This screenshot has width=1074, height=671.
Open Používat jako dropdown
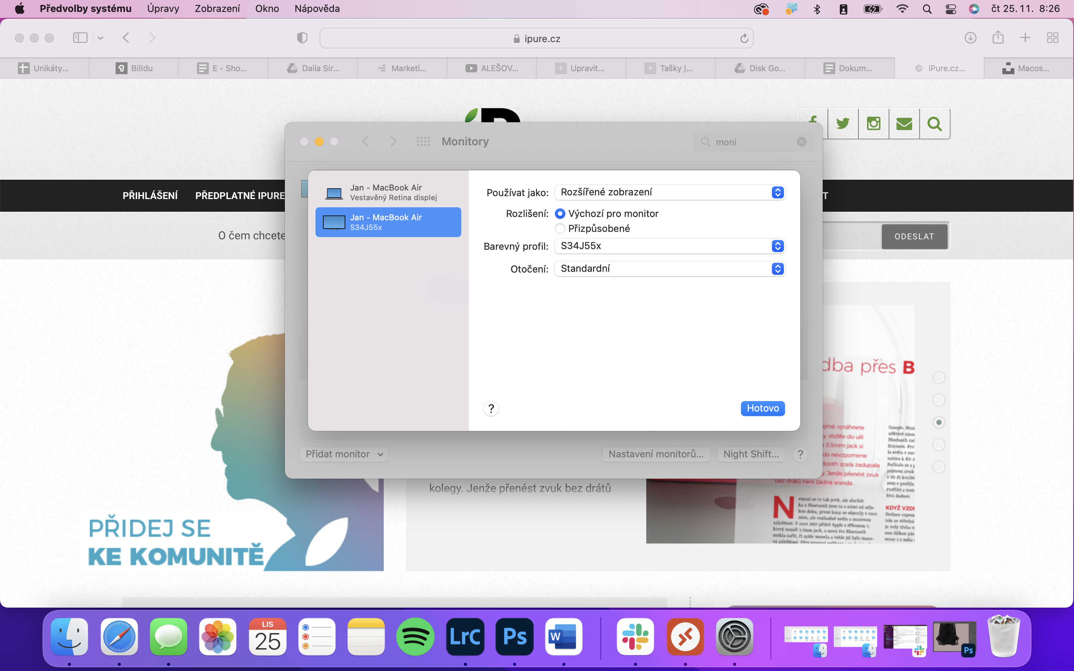670,192
